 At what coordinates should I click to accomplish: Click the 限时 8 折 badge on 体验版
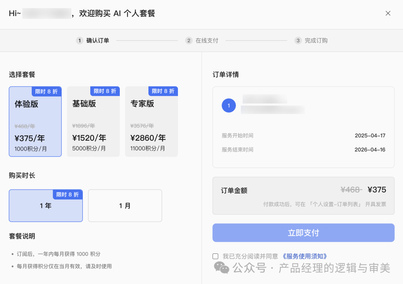click(x=47, y=91)
